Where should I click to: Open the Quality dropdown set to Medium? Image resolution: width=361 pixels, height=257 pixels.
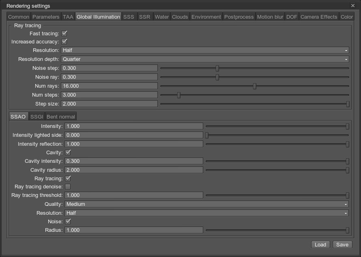pos(206,204)
